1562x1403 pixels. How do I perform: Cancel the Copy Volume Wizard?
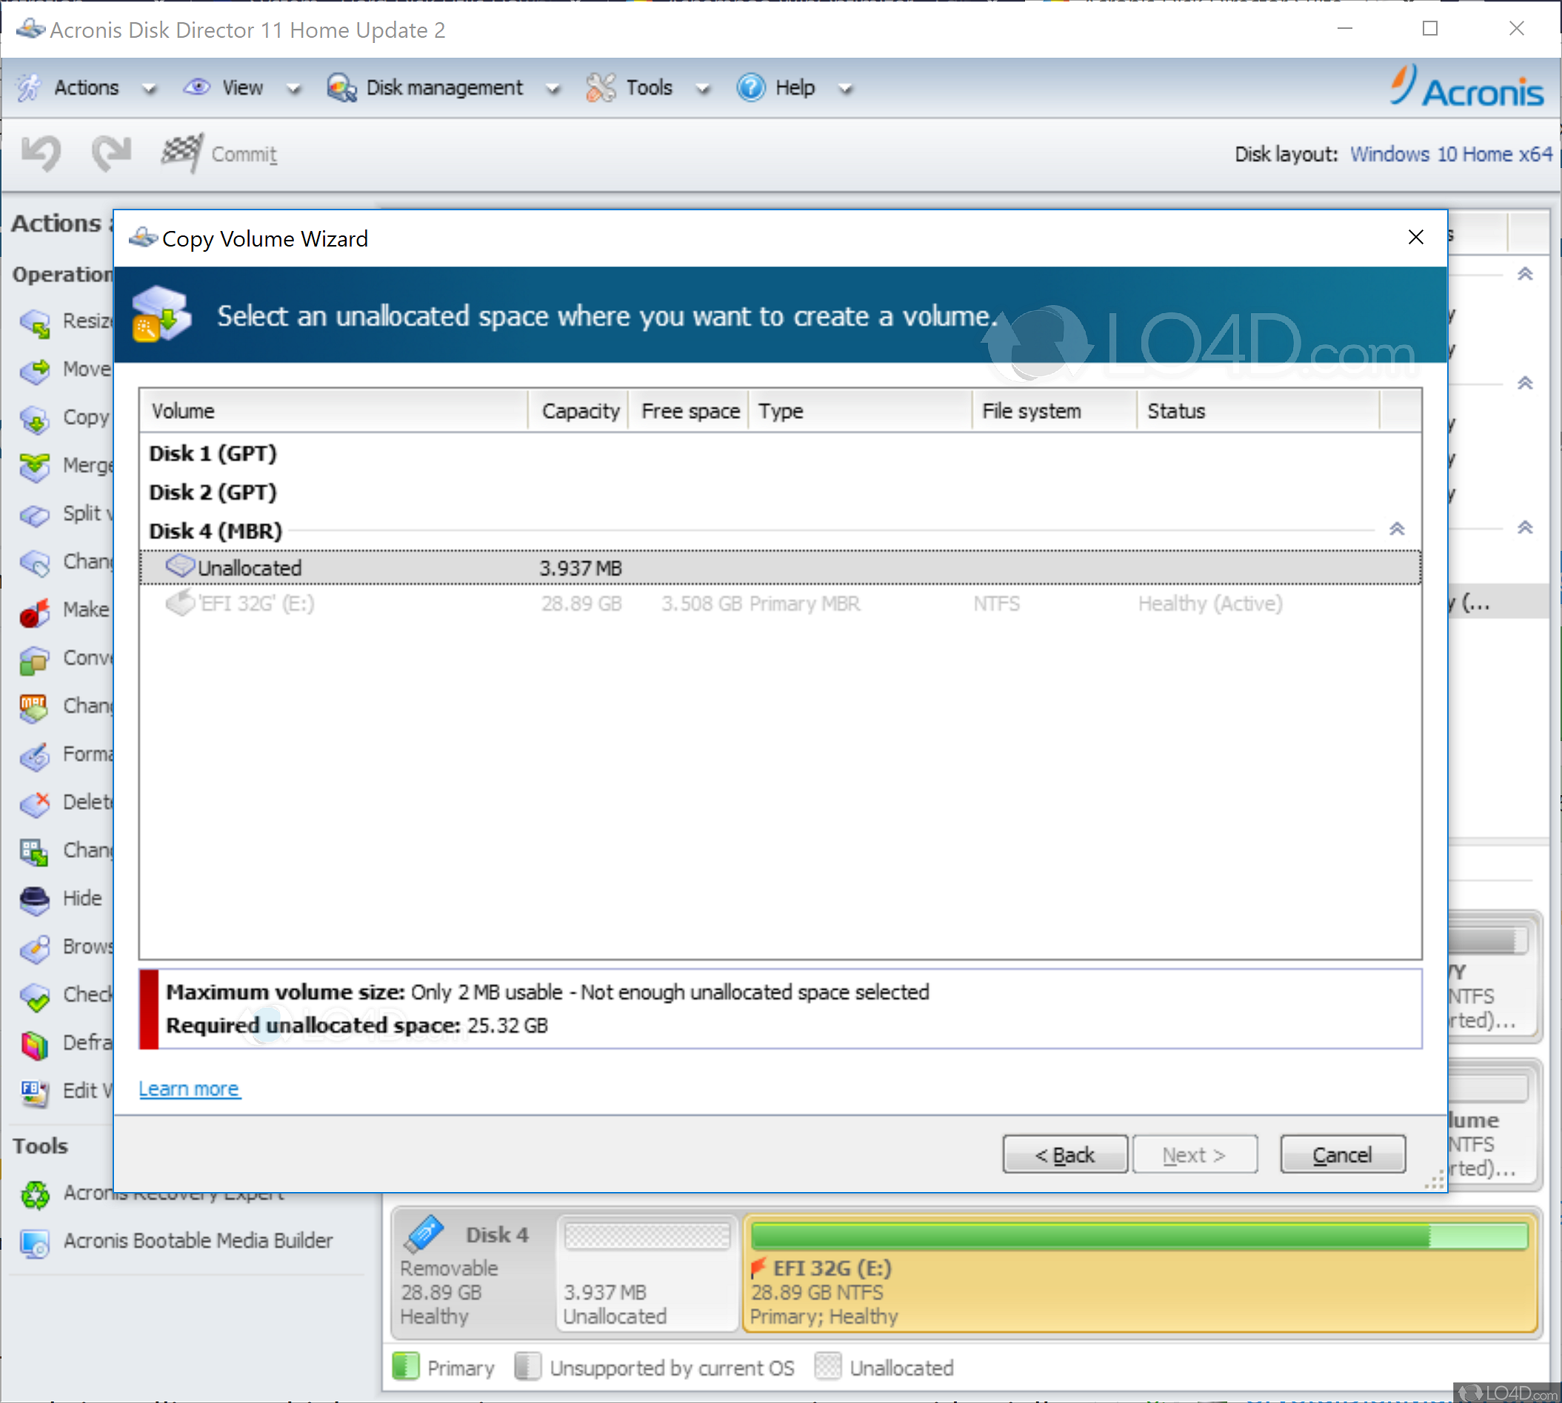(1342, 1155)
